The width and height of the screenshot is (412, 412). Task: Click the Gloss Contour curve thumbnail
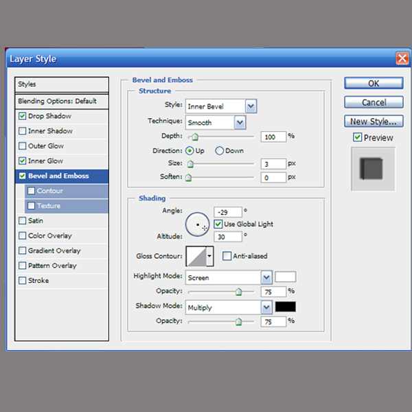pyautogui.click(x=196, y=257)
